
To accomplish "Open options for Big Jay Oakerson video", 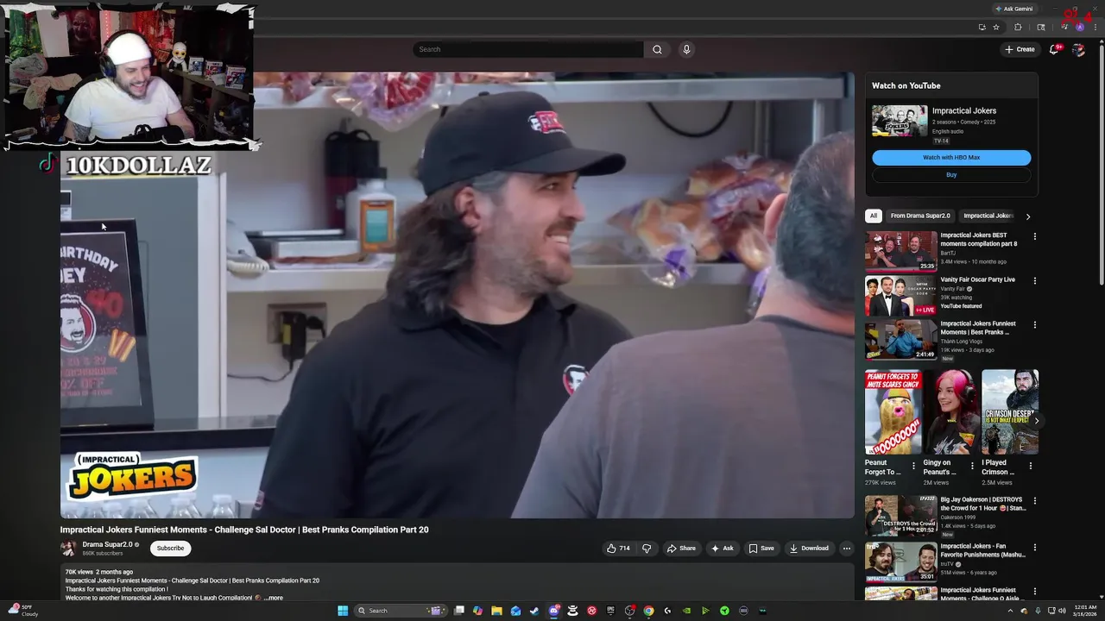I will 1034,500.
